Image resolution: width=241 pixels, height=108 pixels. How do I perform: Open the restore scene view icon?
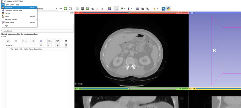[x=147, y=9]
